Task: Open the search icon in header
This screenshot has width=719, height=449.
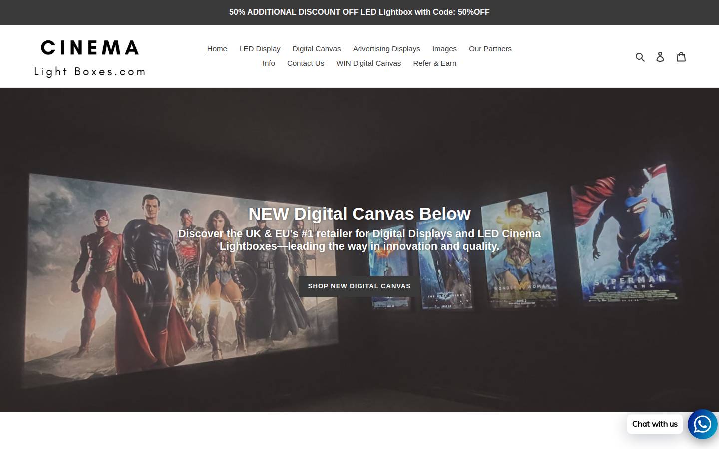Action: tap(640, 57)
